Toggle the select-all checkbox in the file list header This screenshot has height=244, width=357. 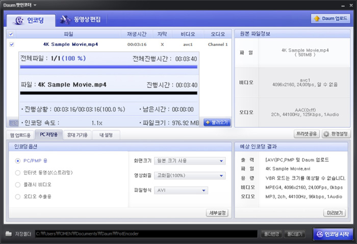tap(12, 34)
